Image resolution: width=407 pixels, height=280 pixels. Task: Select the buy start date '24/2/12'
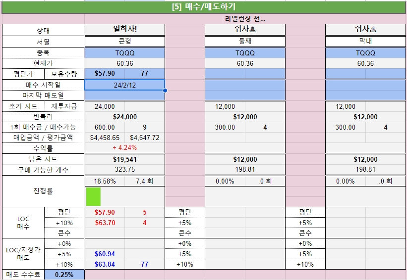pyautogui.click(x=125, y=85)
